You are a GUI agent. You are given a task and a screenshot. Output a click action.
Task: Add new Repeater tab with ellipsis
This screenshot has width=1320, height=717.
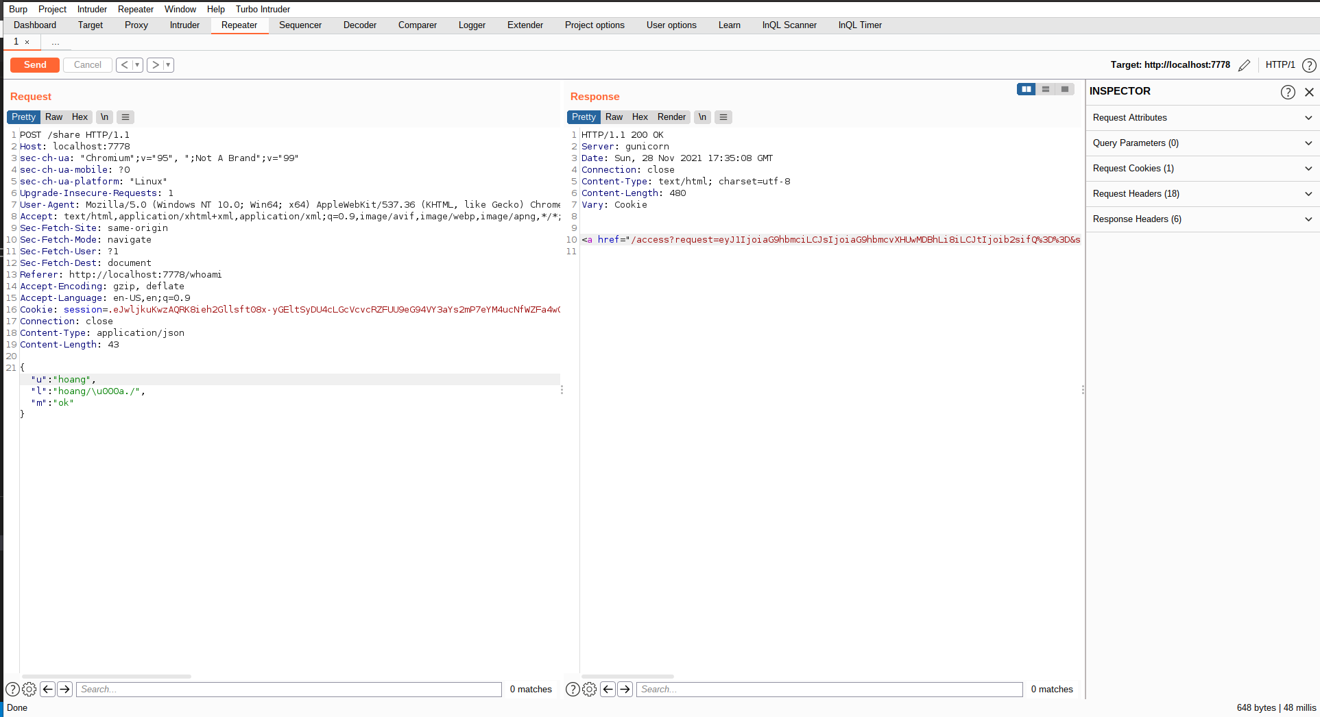(x=56, y=42)
